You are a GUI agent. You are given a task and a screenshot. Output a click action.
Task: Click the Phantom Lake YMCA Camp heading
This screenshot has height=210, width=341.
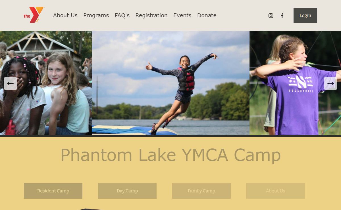[170, 155]
